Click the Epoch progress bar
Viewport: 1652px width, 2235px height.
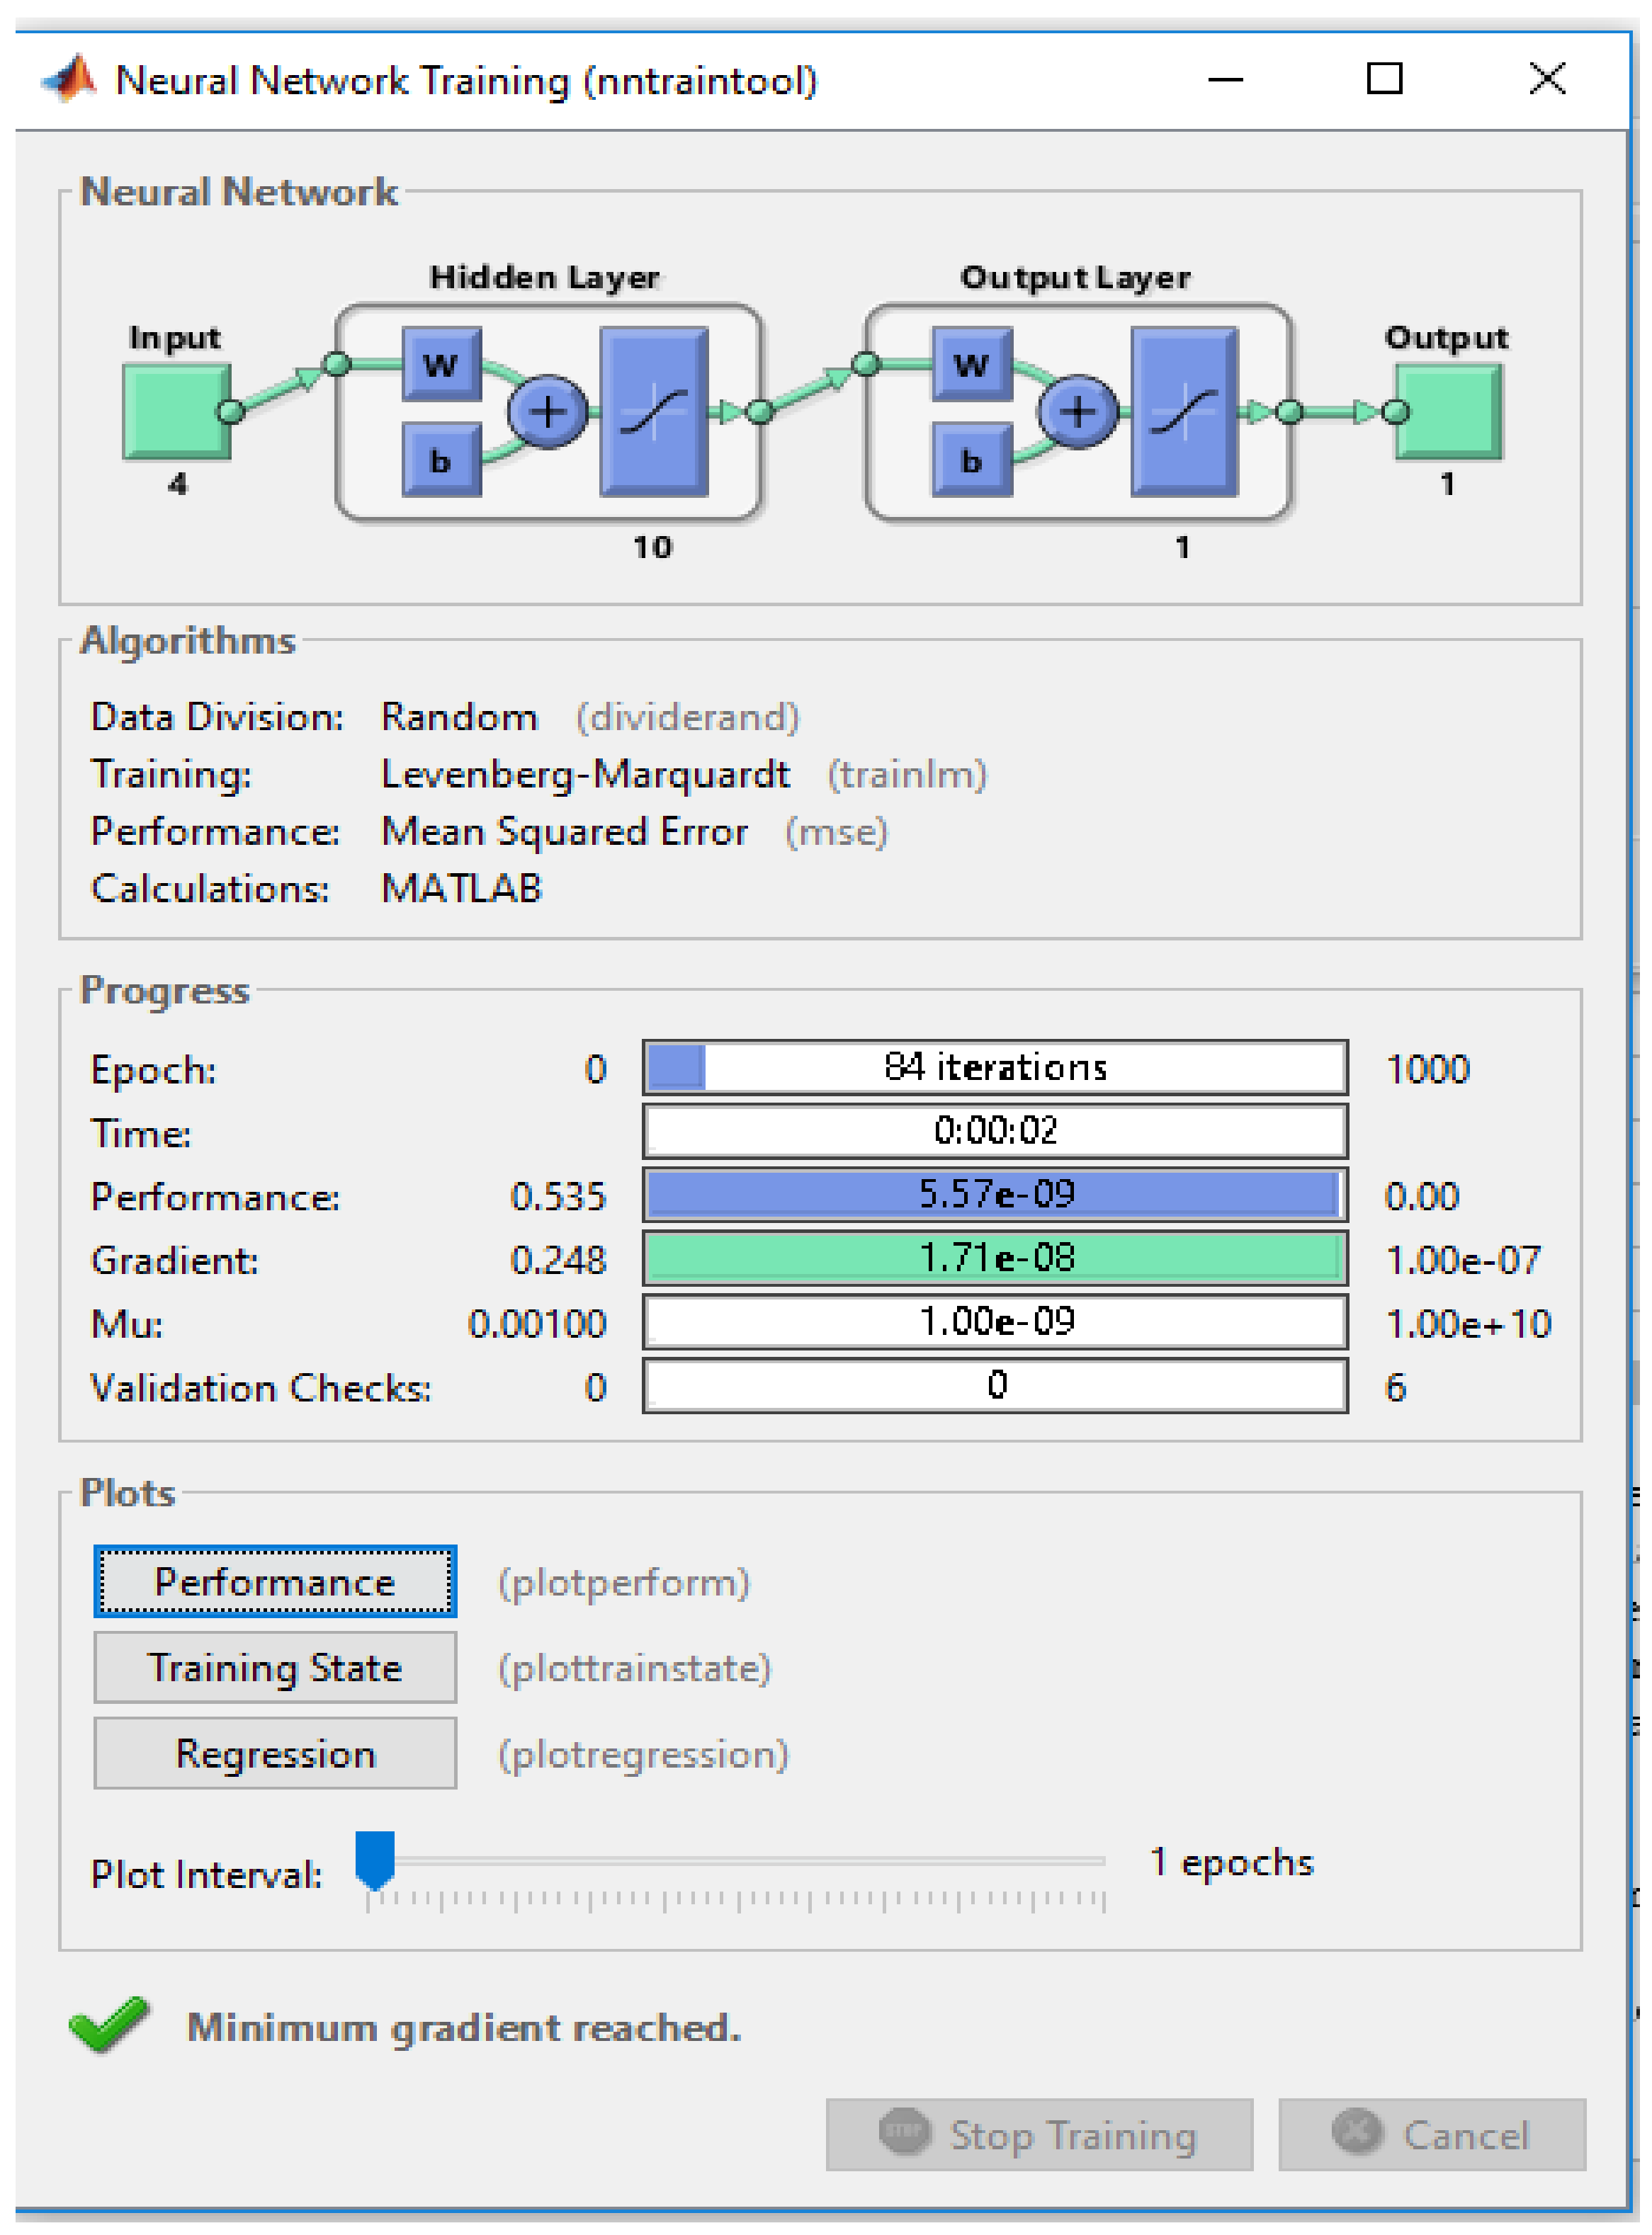pyautogui.click(x=995, y=1069)
